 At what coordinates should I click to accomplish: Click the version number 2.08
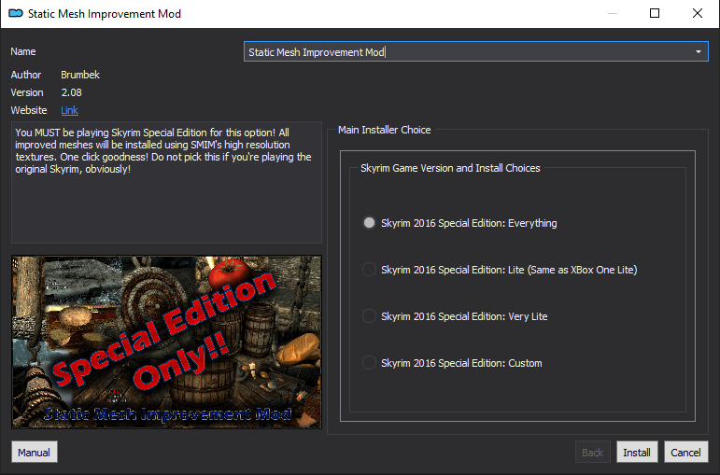(72, 92)
